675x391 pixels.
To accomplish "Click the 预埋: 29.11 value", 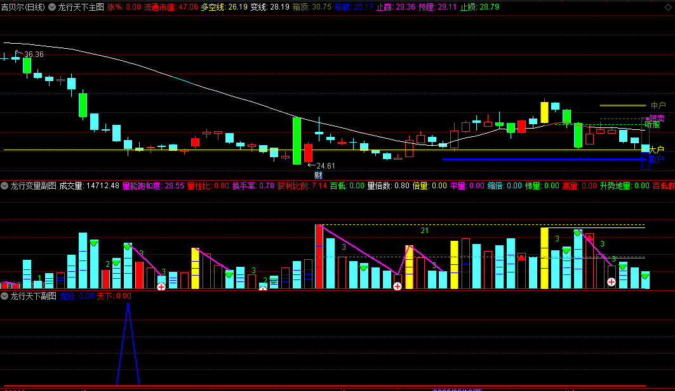I will click(x=438, y=7).
